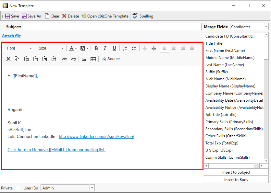Copy selection with copy icon

coord(17,59)
